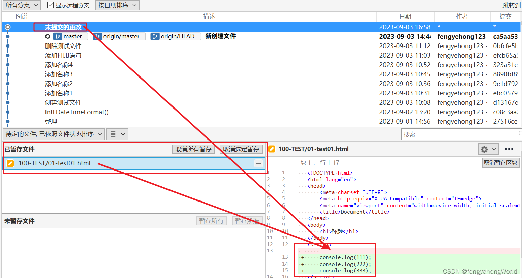
Task: Click the 描述 column header
Action: tap(209, 17)
